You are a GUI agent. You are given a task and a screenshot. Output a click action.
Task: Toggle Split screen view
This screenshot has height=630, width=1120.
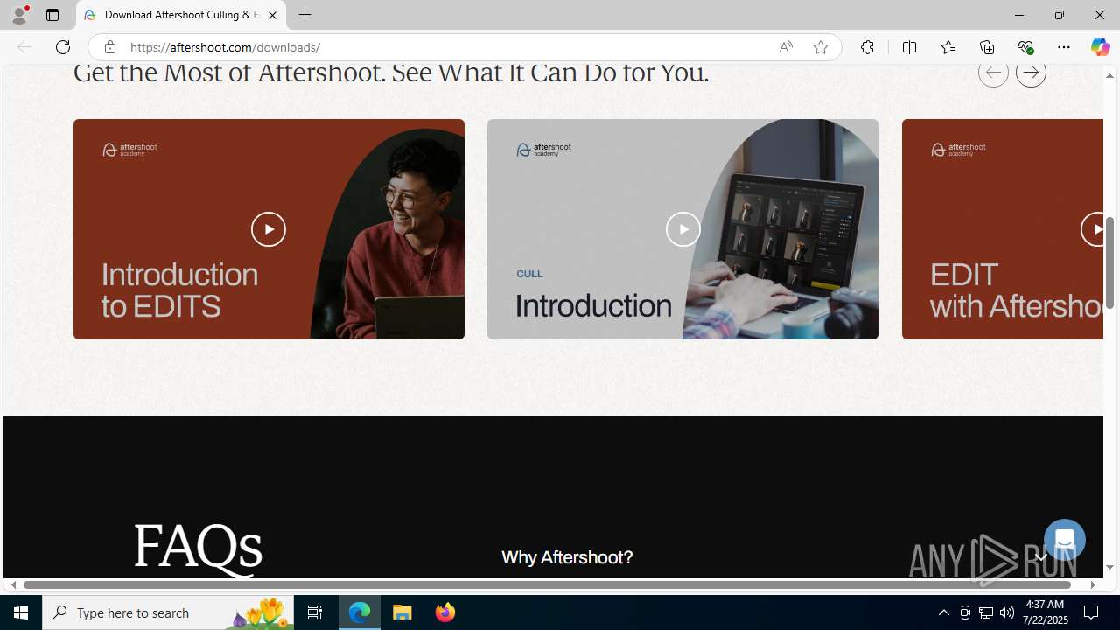coord(909,47)
